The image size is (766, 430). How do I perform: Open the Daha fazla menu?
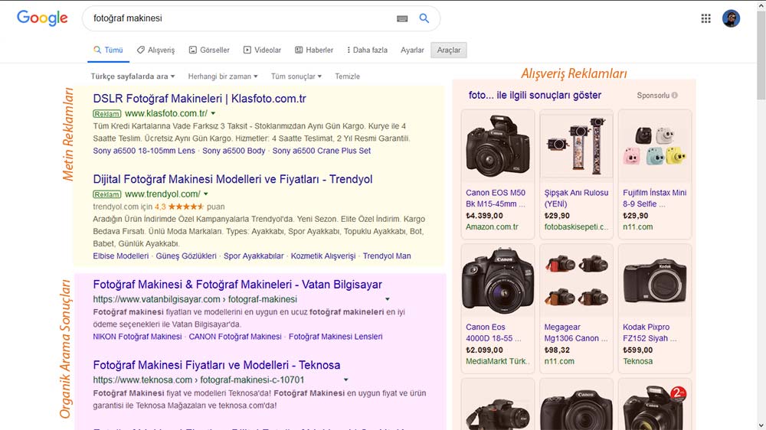click(x=367, y=50)
